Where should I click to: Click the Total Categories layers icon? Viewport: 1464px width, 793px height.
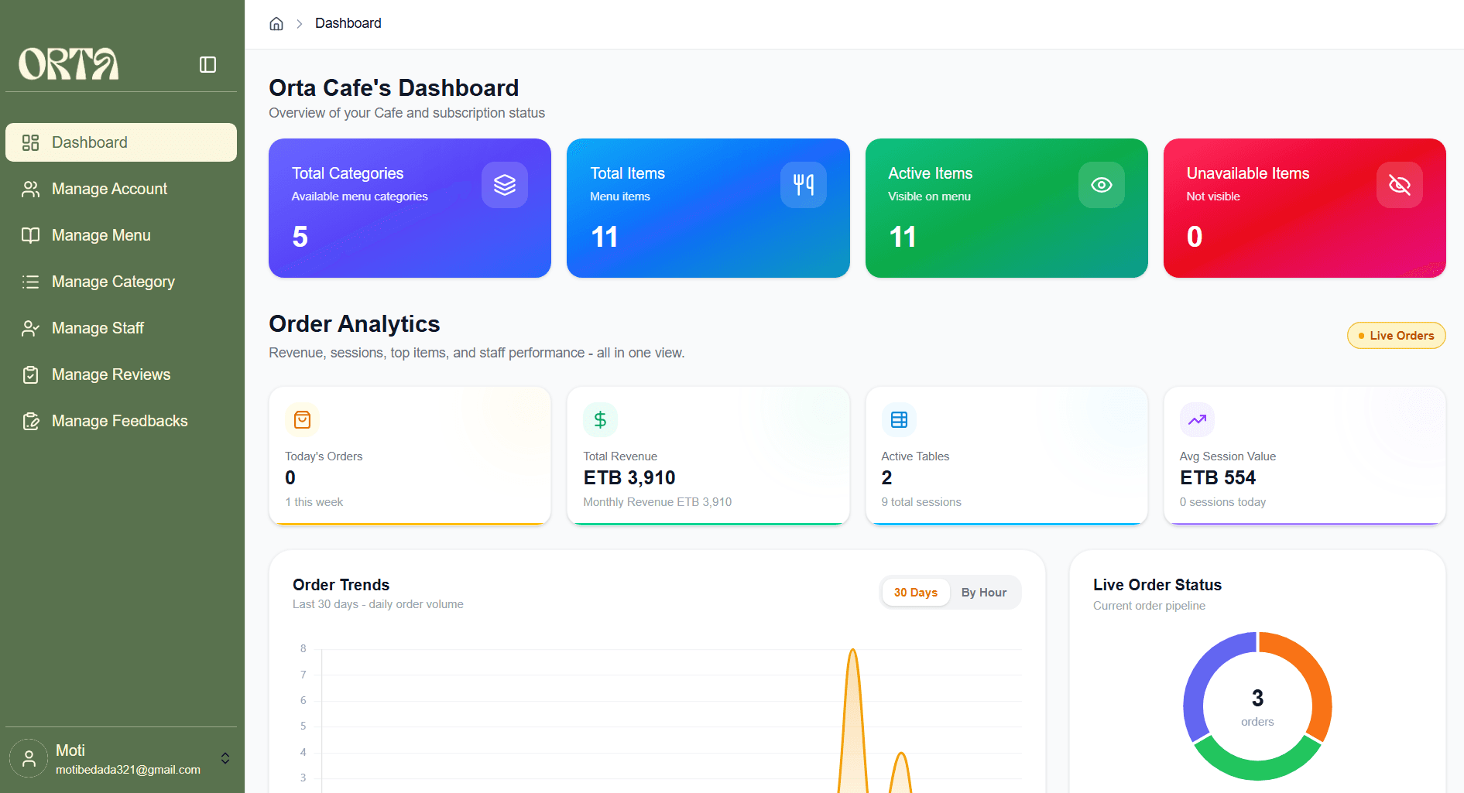(505, 185)
